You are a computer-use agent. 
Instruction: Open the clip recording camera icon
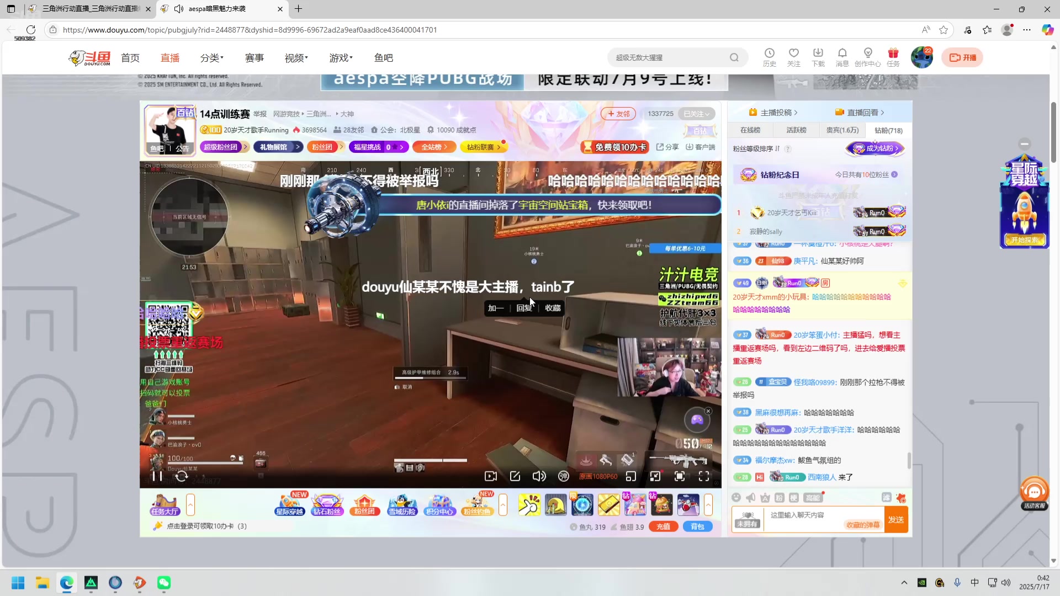490,476
